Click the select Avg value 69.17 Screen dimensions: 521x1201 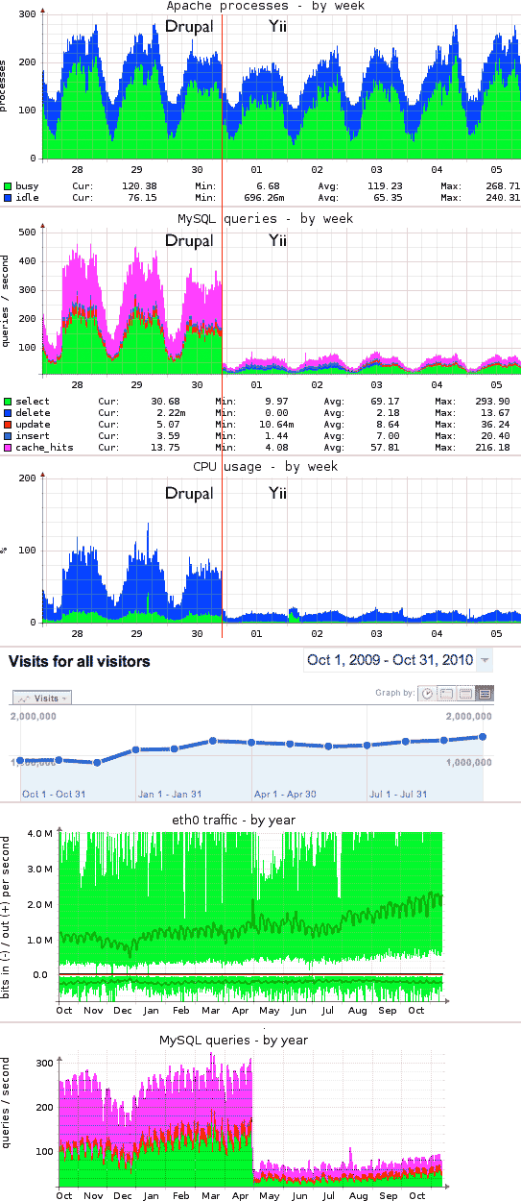coord(387,401)
